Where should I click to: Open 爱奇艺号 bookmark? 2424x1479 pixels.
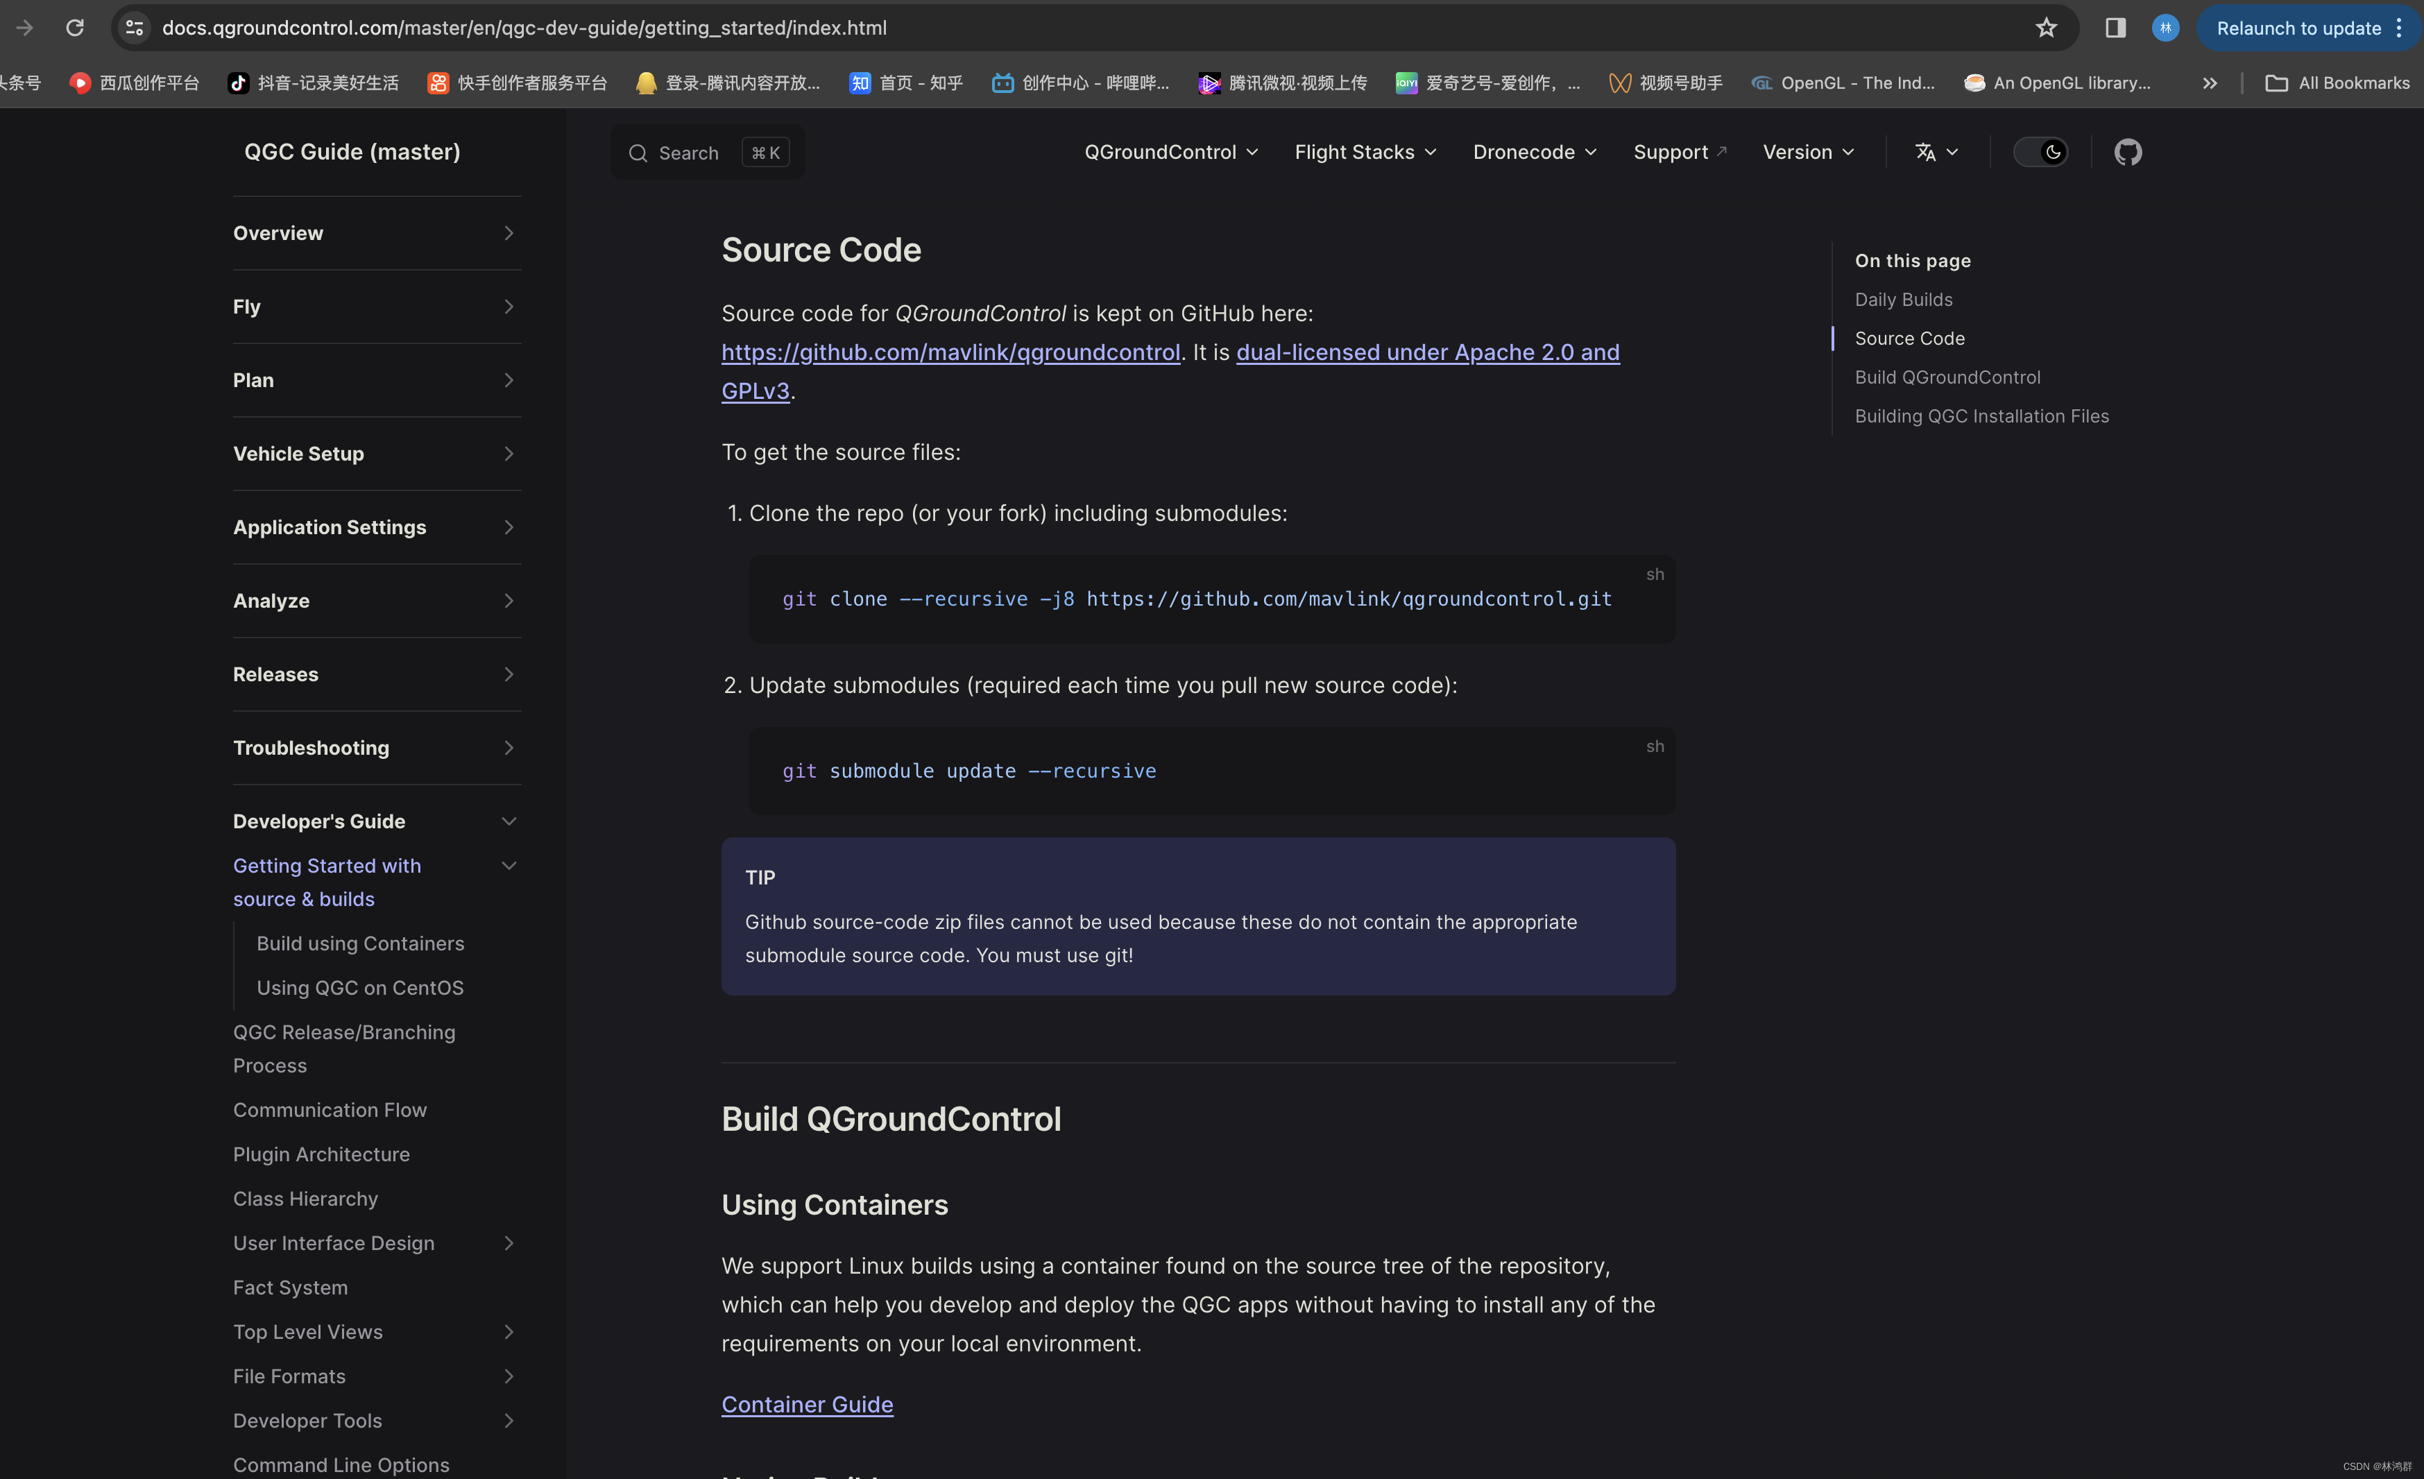[1487, 83]
